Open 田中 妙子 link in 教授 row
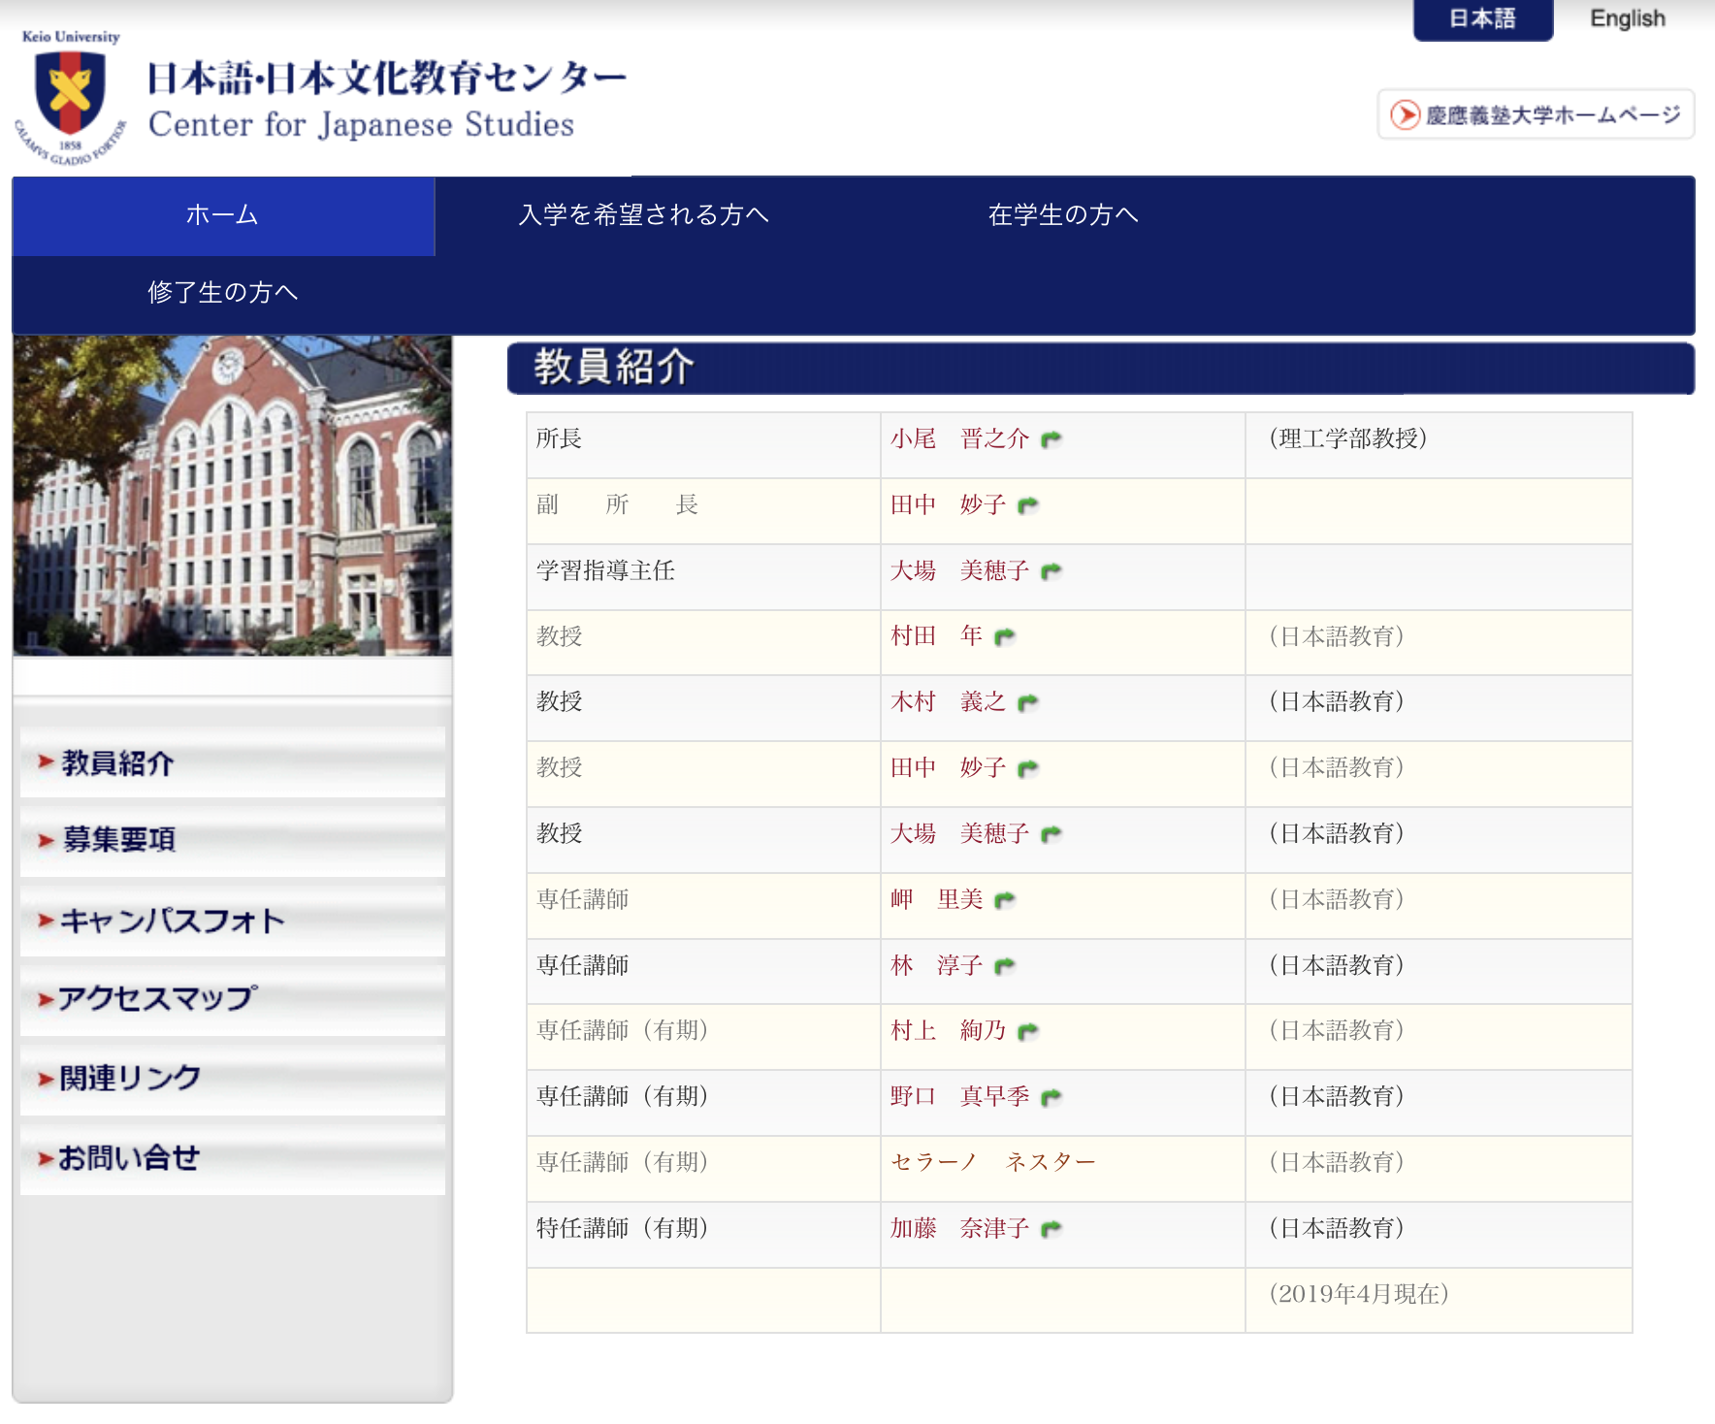 tap(949, 767)
